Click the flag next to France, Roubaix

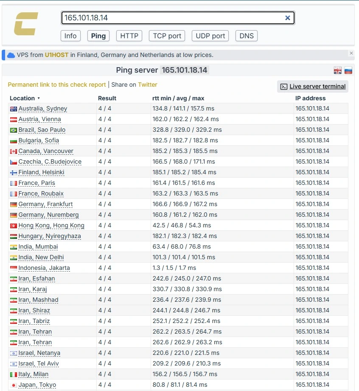tap(14, 194)
